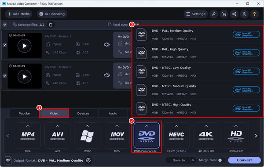Switch to the Video tab
This screenshot has width=264, height=167.
click(x=54, y=114)
